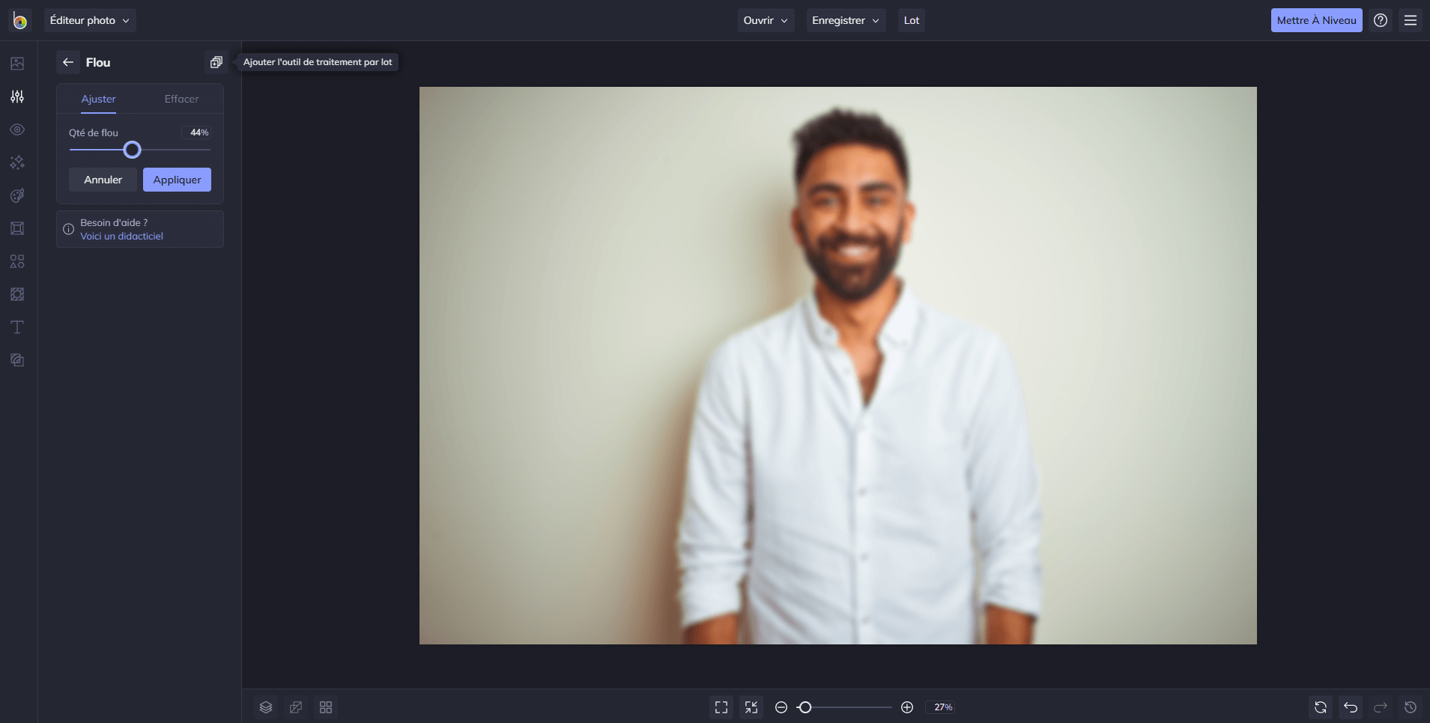
Task: Expand the Enregistrer dropdown menu
Action: tap(846, 20)
